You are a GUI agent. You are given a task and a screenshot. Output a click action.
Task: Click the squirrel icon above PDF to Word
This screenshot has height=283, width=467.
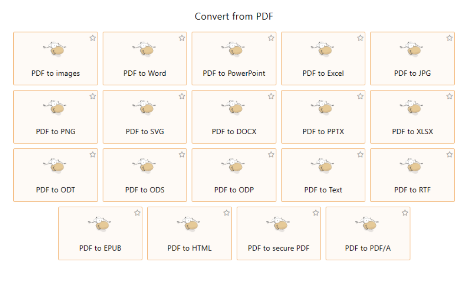pyautogui.click(x=145, y=49)
